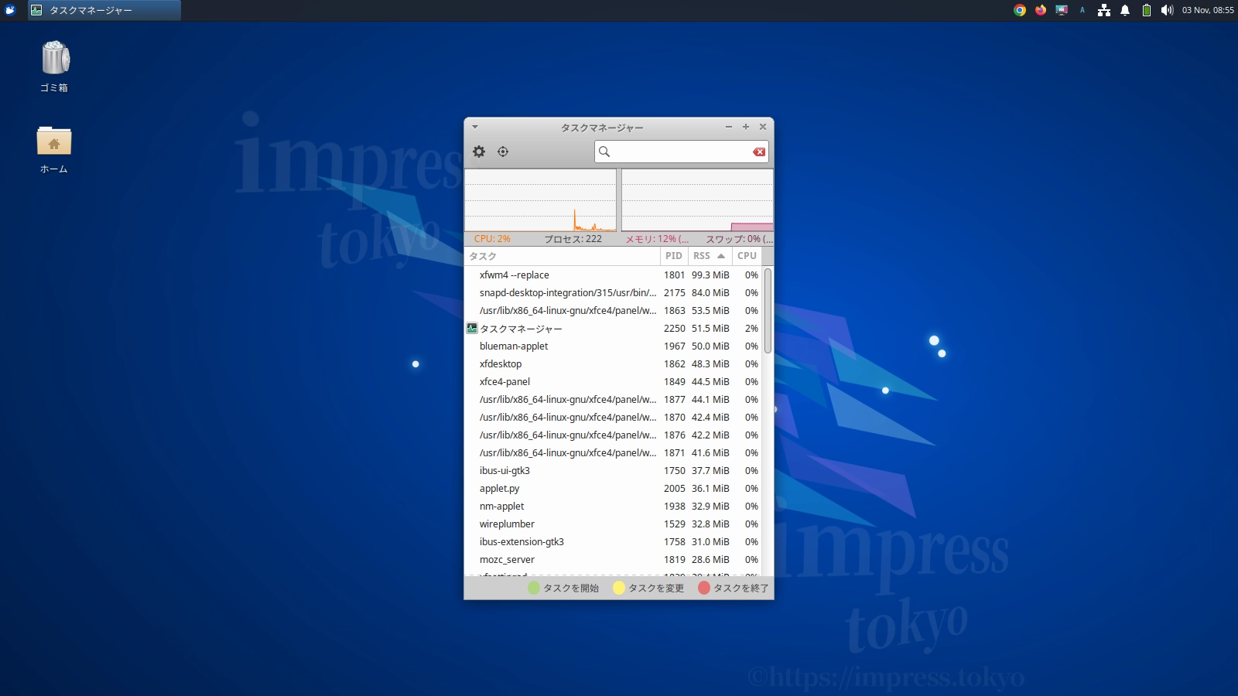Viewport: 1238px width, 696px height.
Task: Select the blueman-applet process row
Action: (613, 346)
